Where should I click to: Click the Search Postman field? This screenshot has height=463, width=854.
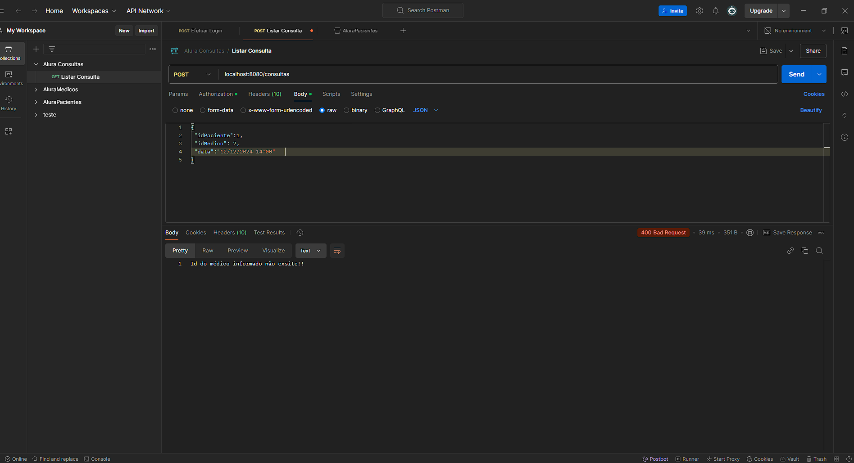coord(423,10)
